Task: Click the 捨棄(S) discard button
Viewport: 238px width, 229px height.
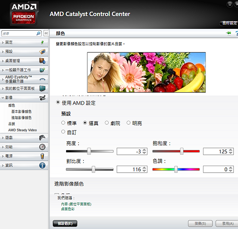Action: click(200, 223)
